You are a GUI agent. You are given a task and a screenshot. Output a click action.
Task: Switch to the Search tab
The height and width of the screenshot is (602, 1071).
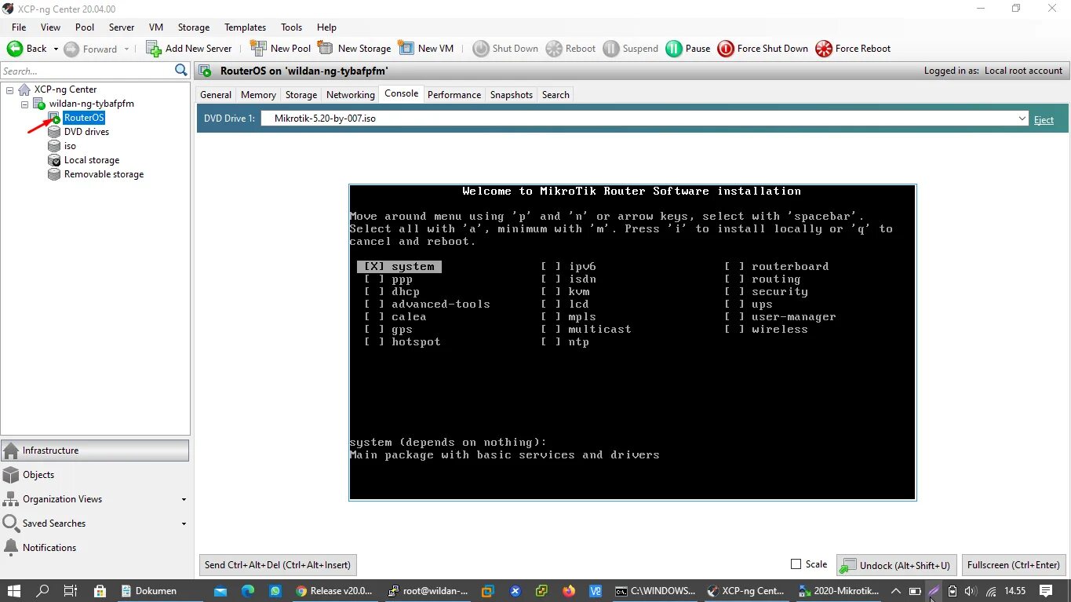tap(556, 95)
